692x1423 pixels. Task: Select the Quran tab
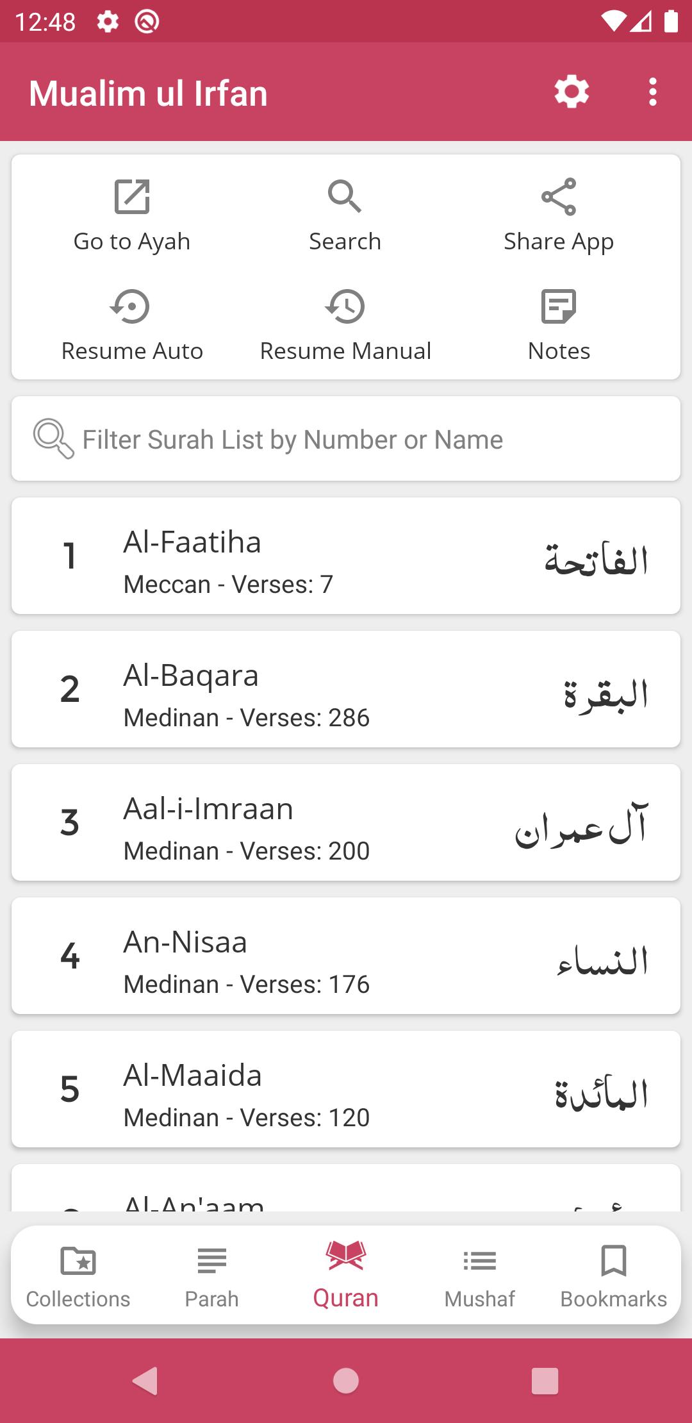[345, 1276]
